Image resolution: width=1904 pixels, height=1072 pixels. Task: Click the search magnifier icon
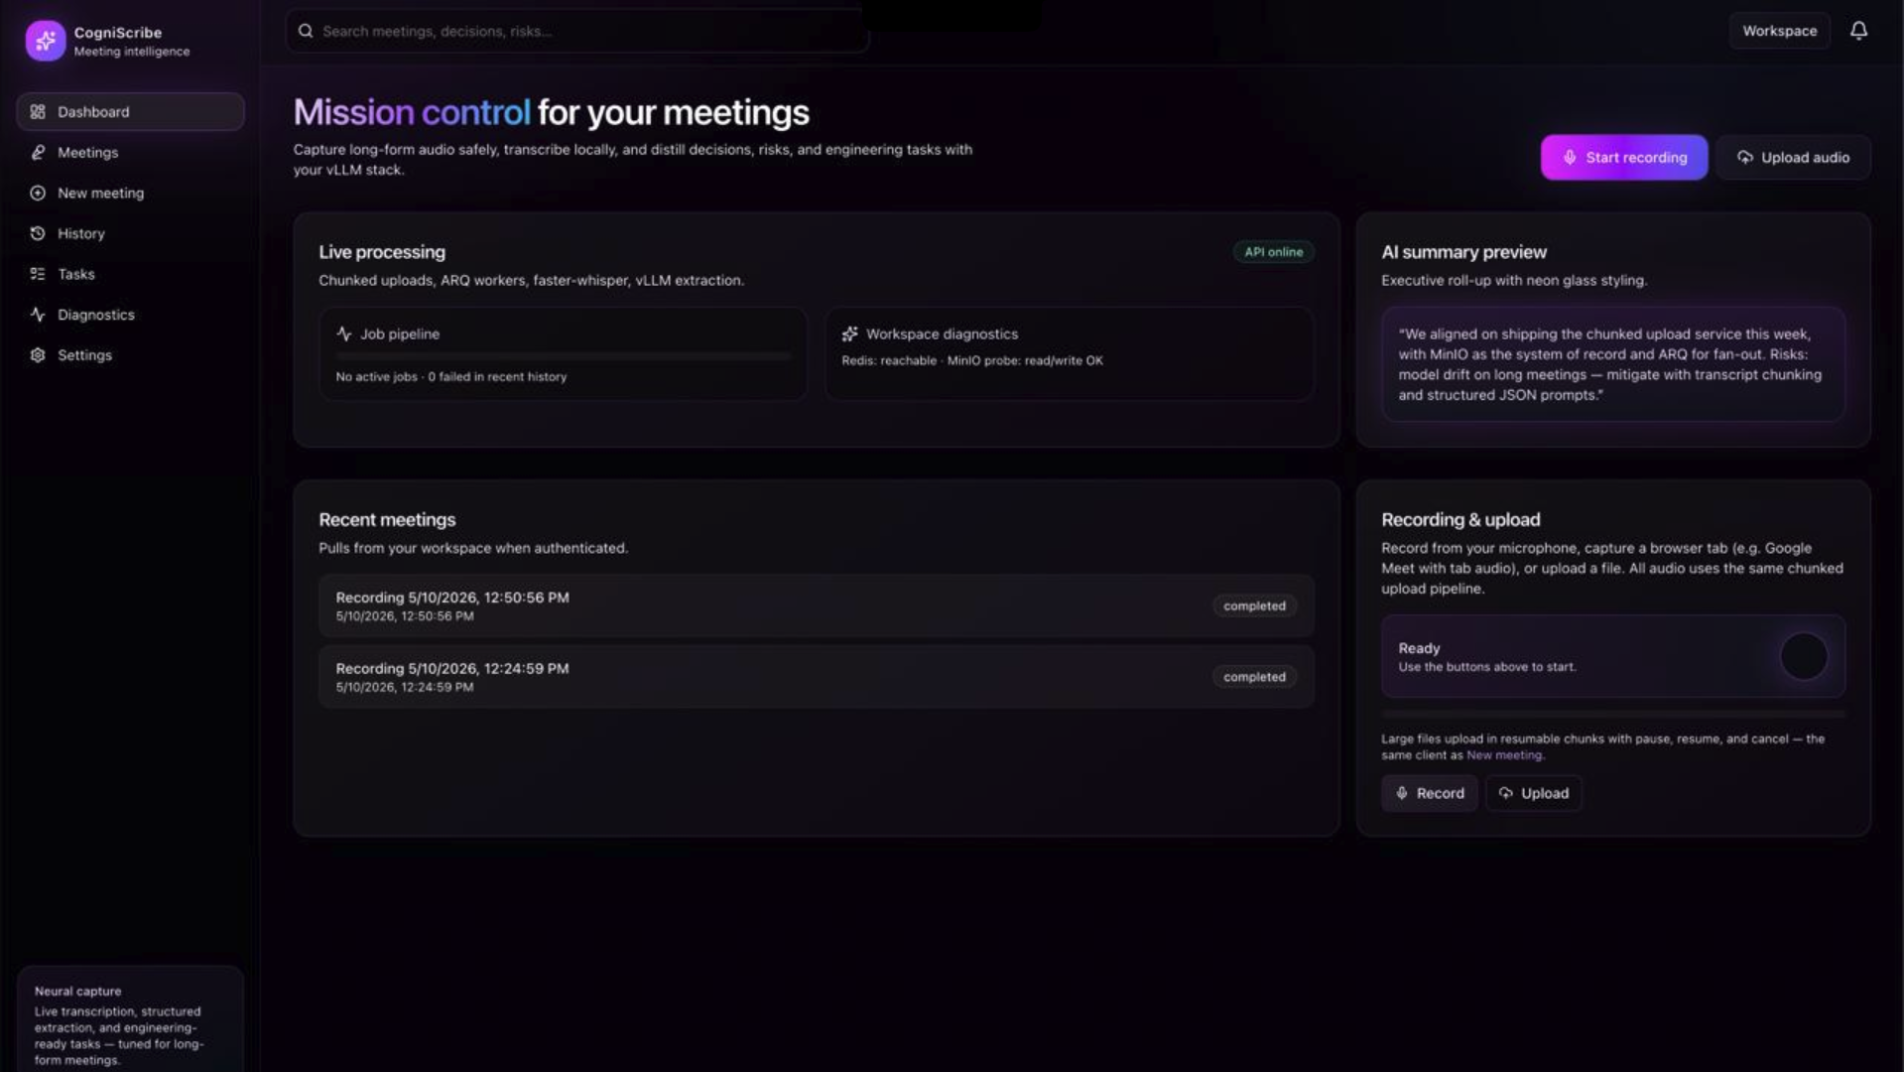pos(306,31)
